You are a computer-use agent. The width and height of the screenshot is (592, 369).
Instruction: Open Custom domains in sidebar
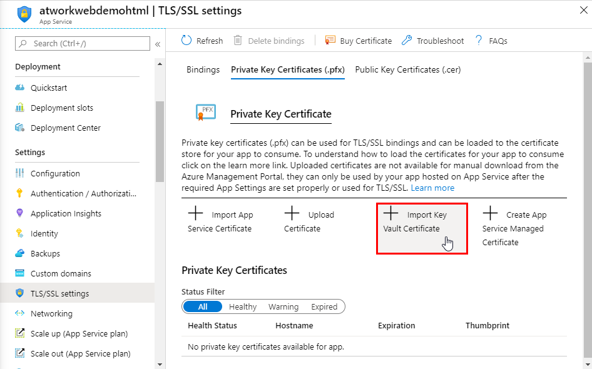pyautogui.click(x=61, y=274)
